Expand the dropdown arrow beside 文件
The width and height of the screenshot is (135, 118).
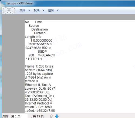29,10
